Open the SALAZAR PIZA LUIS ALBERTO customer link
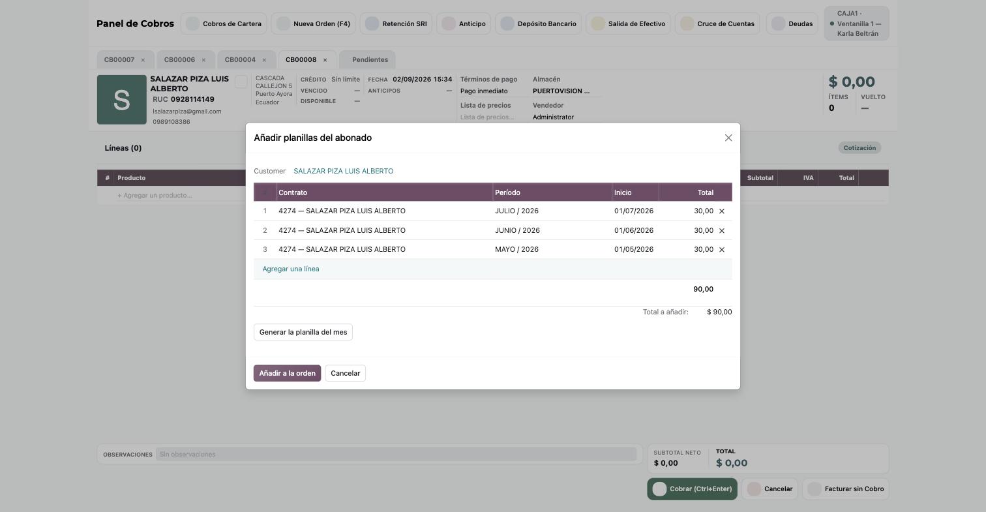Screen dimensions: 986x512 coord(343,171)
